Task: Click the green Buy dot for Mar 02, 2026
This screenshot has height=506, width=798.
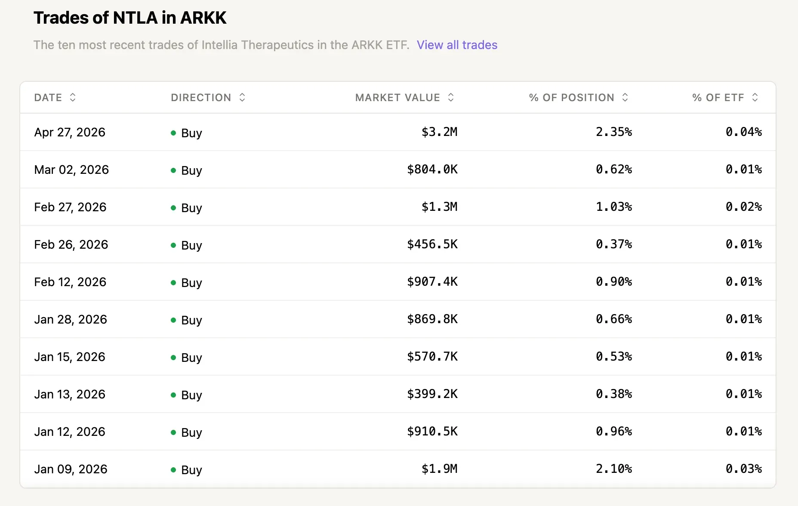Action: tap(173, 170)
